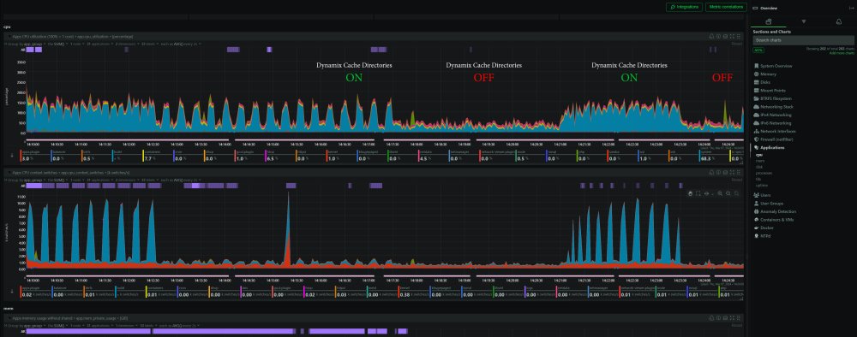857x337 pixels.
Task: Select the pan hand tool on context switches chart
Action: (x=690, y=193)
